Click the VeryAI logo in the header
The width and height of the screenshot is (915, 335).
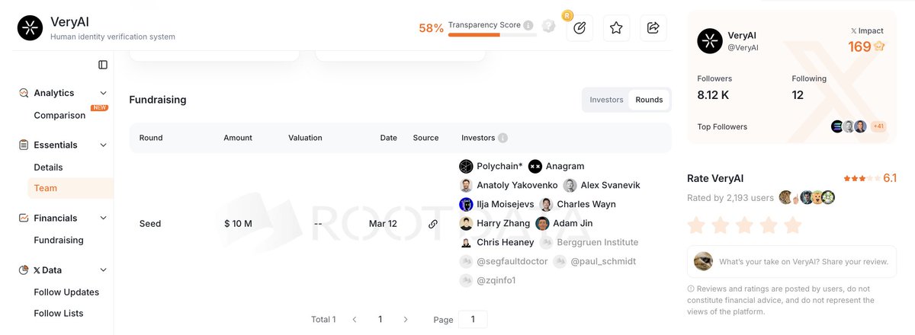tap(30, 28)
